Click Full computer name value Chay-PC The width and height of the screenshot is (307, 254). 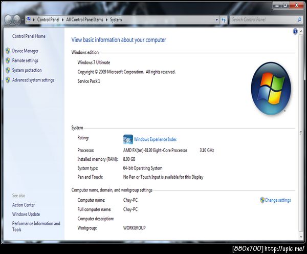click(130, 209)
